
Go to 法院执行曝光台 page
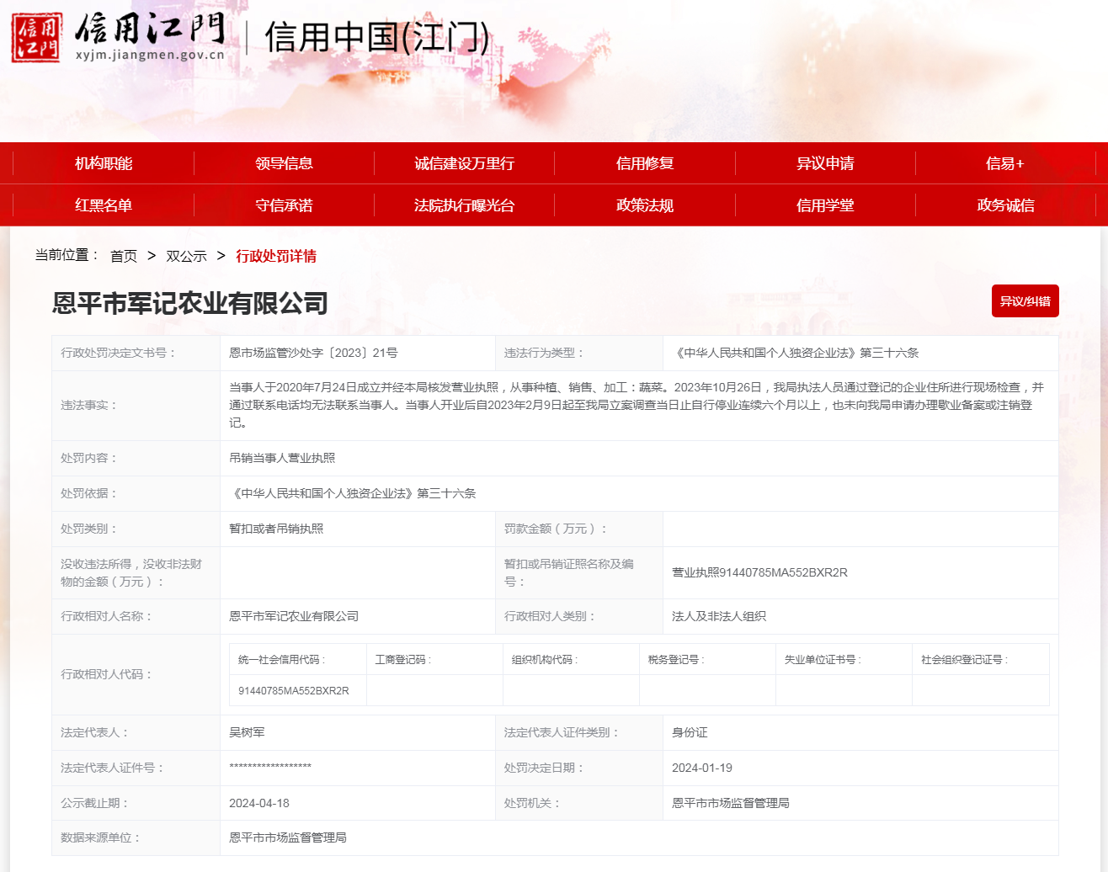464,205
